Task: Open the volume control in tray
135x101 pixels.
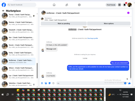Action: (x=120, y=95)
